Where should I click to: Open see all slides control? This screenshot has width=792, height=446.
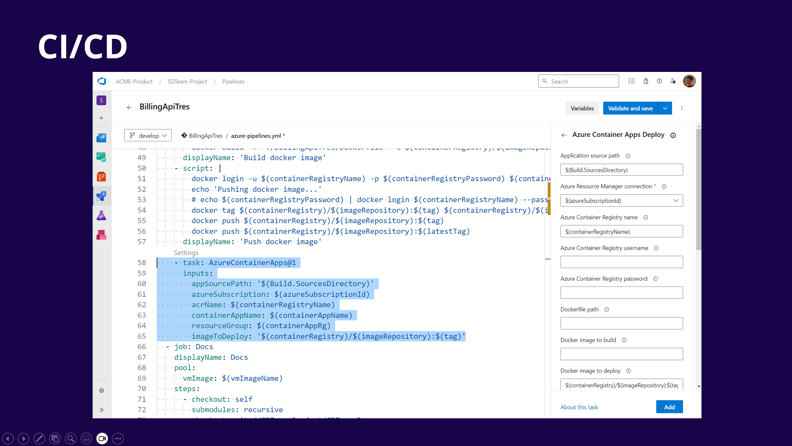click(x=55, y=439)
